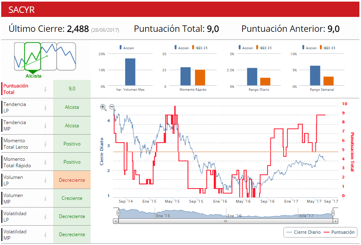Click the blue Var. Volumen Mes bar

click(130, 72)
